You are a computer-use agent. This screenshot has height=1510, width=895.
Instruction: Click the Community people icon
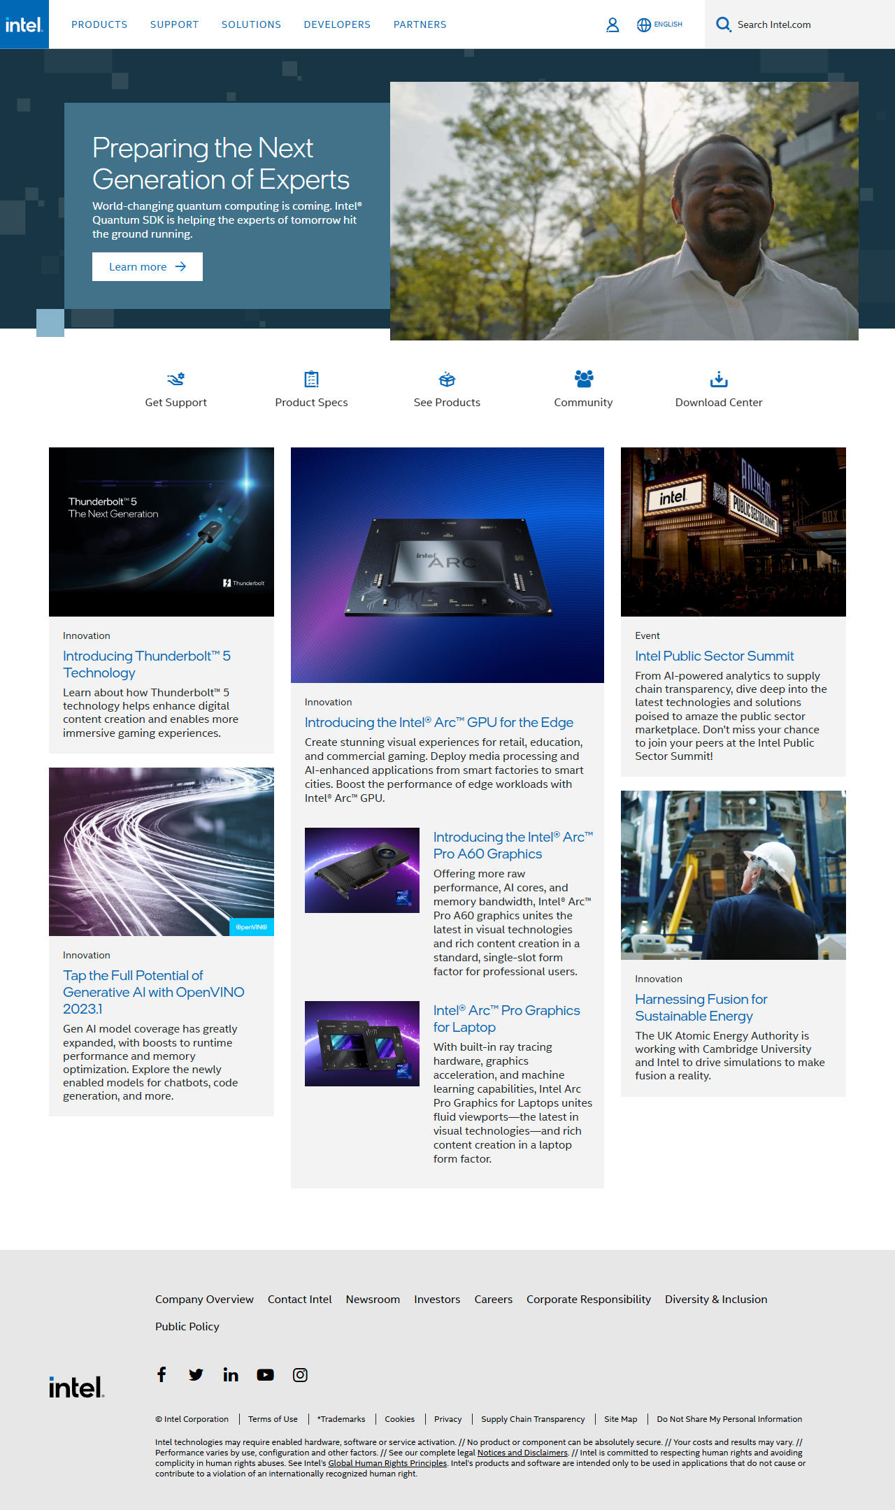(x=584, y=378)
